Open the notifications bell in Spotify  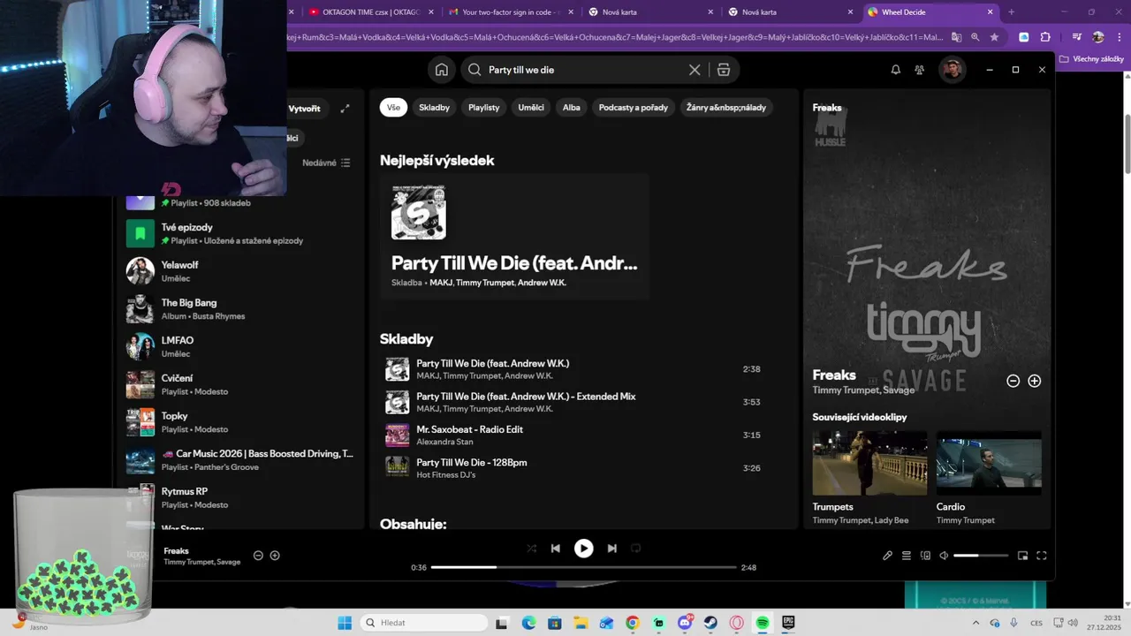pos(895,70)
